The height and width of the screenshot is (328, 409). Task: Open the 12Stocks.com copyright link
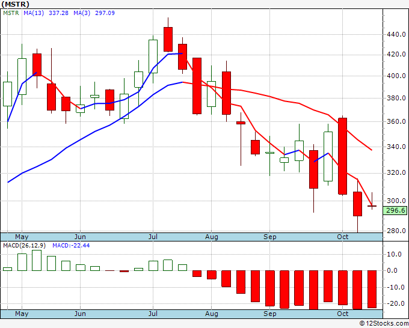[384, 323]
